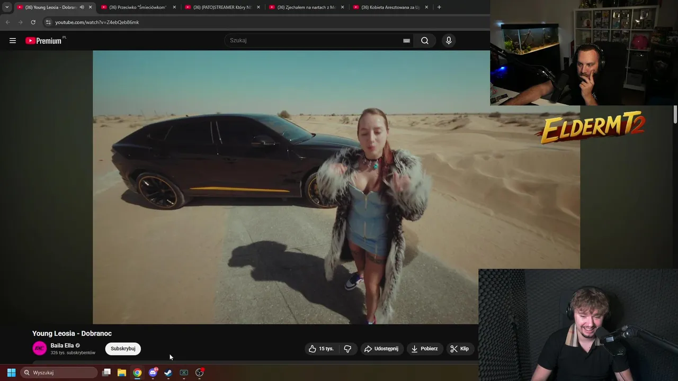Download video with Pobierz button
The width and height of the screenshot is (678, 381).
pos(425,349)
